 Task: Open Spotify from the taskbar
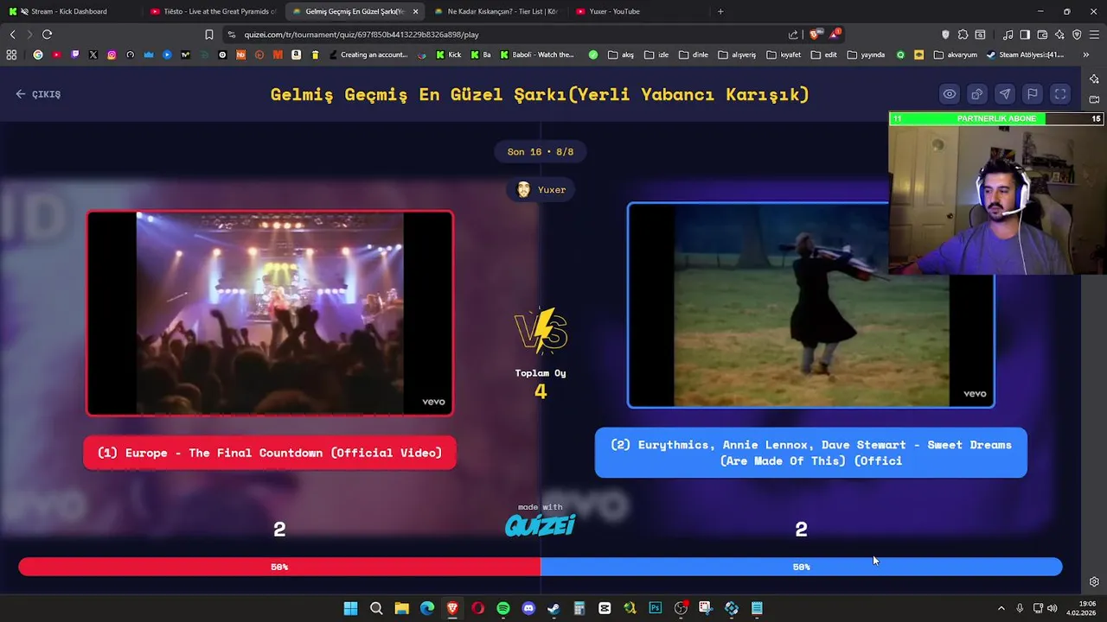503,608
